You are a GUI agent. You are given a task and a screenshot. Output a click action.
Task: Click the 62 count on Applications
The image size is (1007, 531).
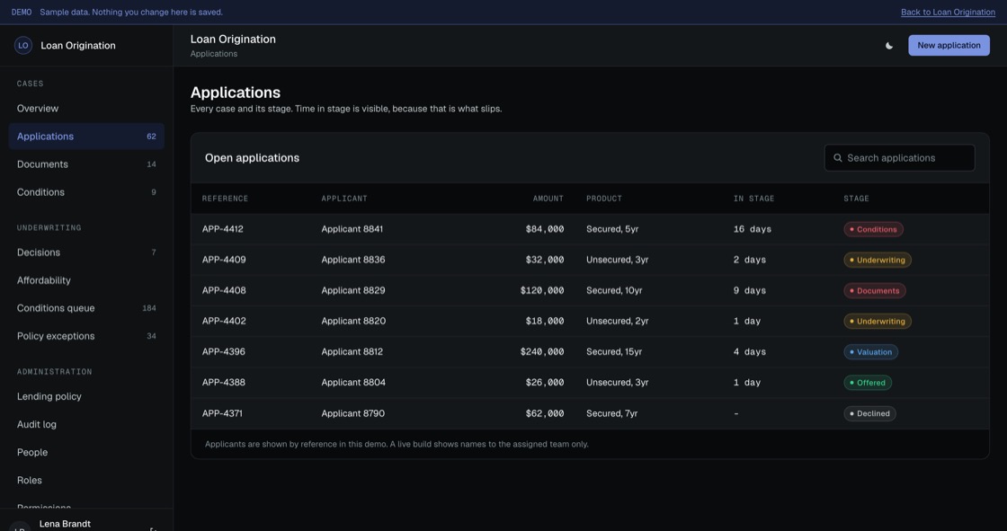tap(152, 137)
